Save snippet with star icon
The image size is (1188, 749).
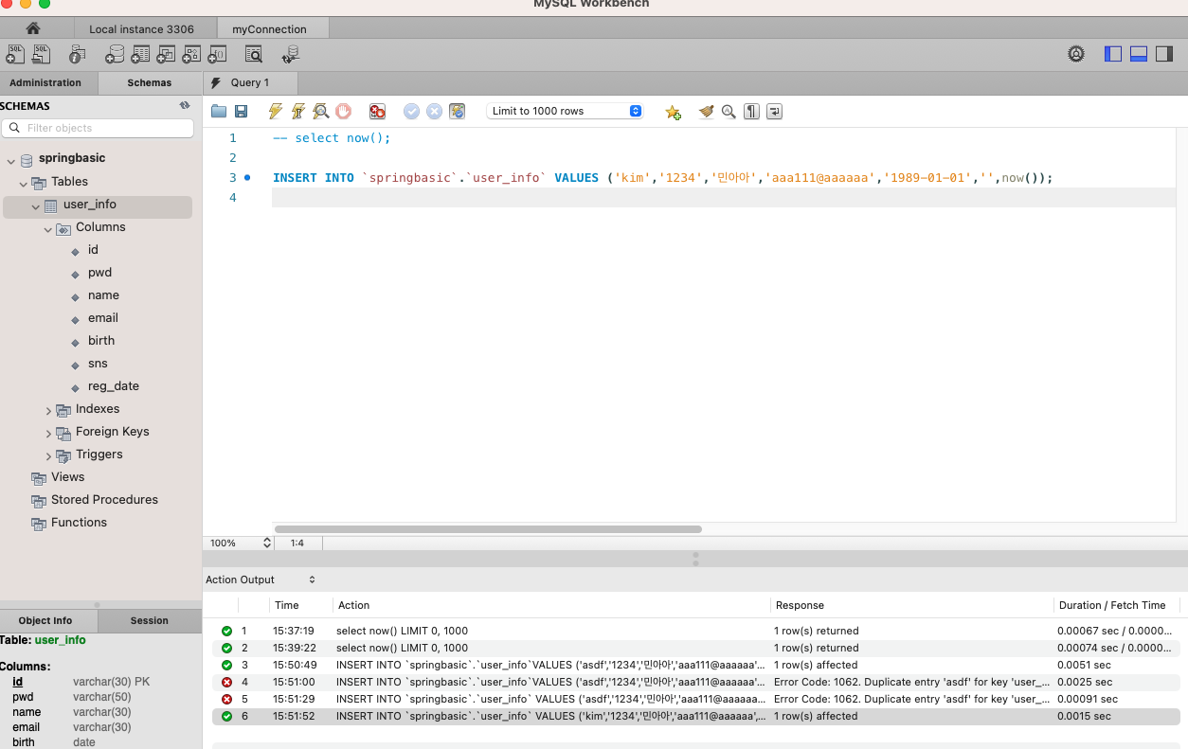tap(674, 112)
